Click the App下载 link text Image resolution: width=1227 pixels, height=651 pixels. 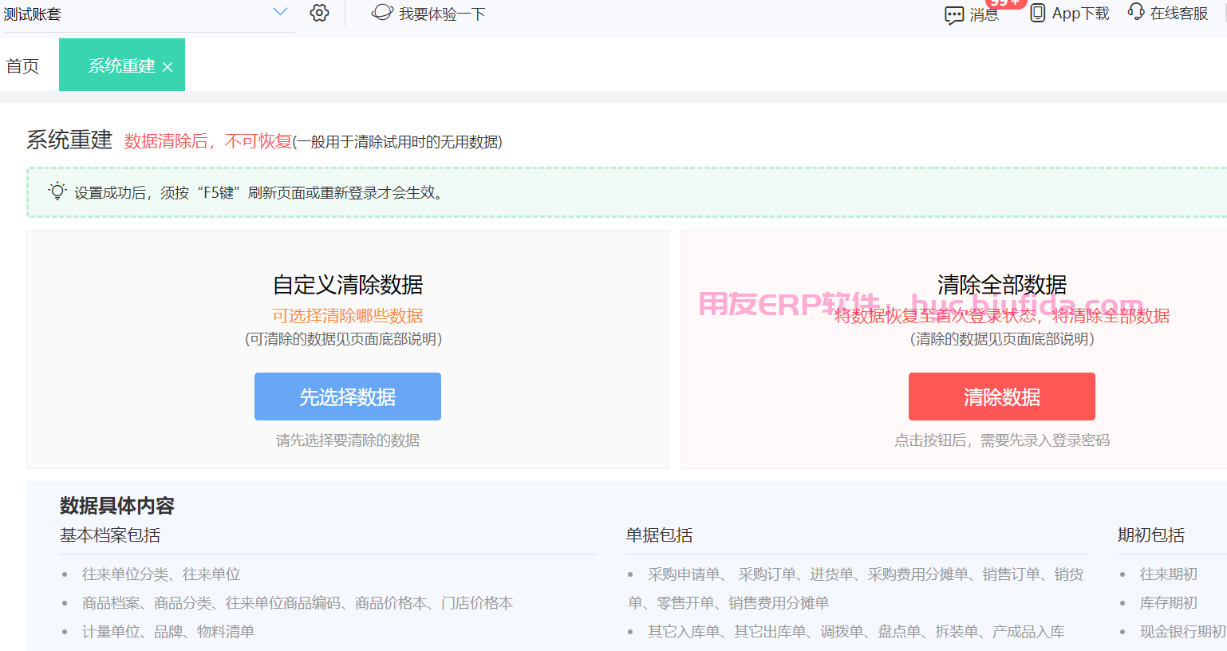1081,14
